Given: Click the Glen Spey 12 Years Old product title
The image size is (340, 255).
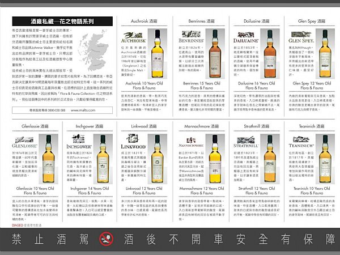Looking at the screenshot, I should coord(312,86).
